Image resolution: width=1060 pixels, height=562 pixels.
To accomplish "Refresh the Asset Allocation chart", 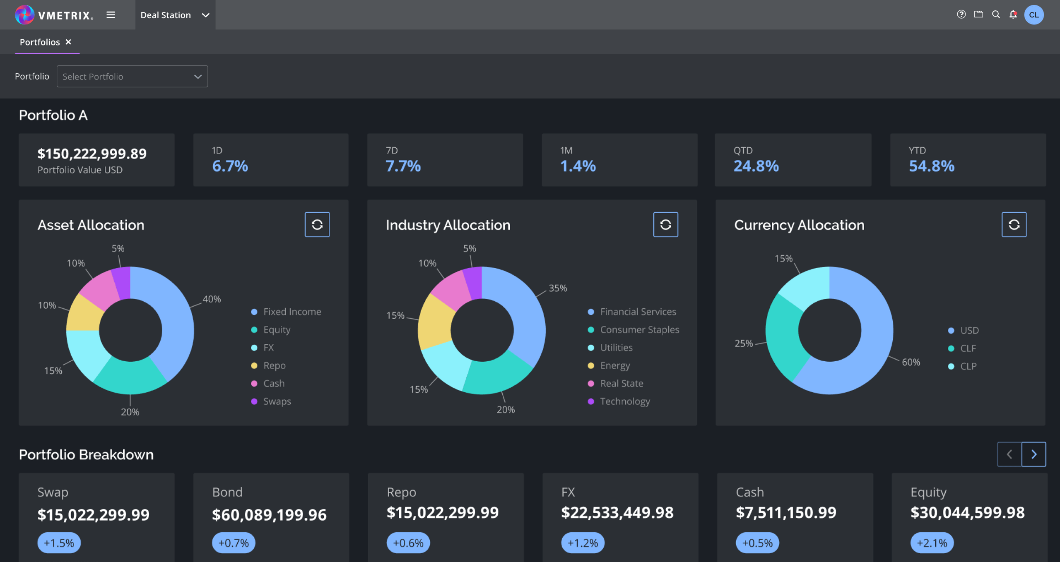I will point(317,224).
